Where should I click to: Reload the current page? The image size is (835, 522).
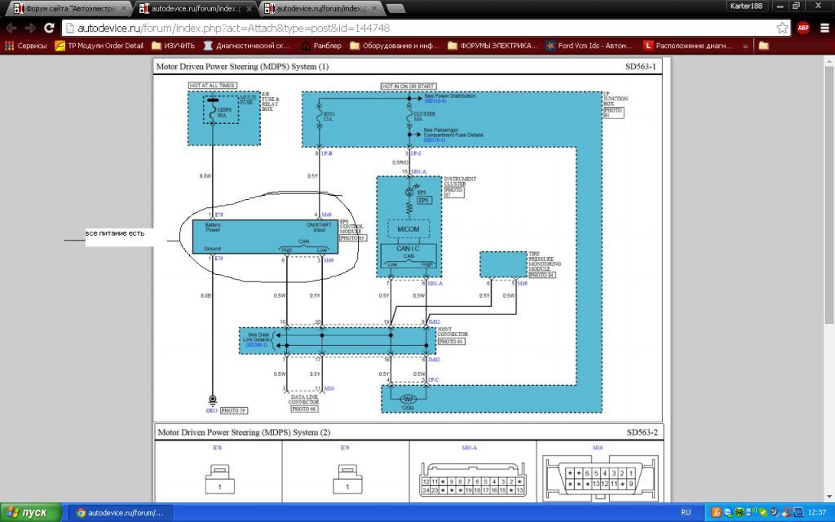(50, 28)
